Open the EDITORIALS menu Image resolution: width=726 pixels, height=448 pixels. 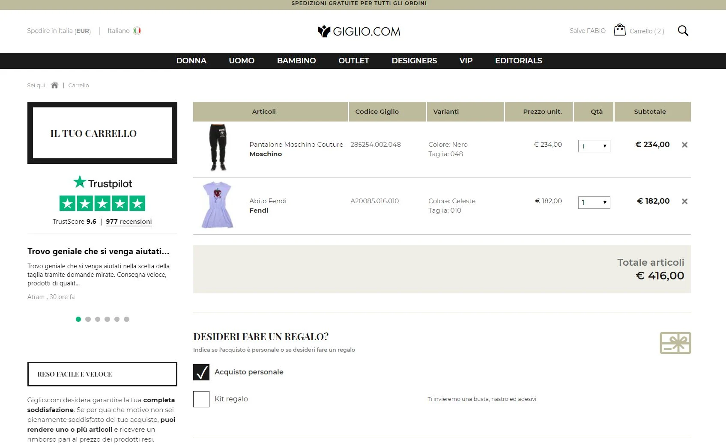(519, 61)
